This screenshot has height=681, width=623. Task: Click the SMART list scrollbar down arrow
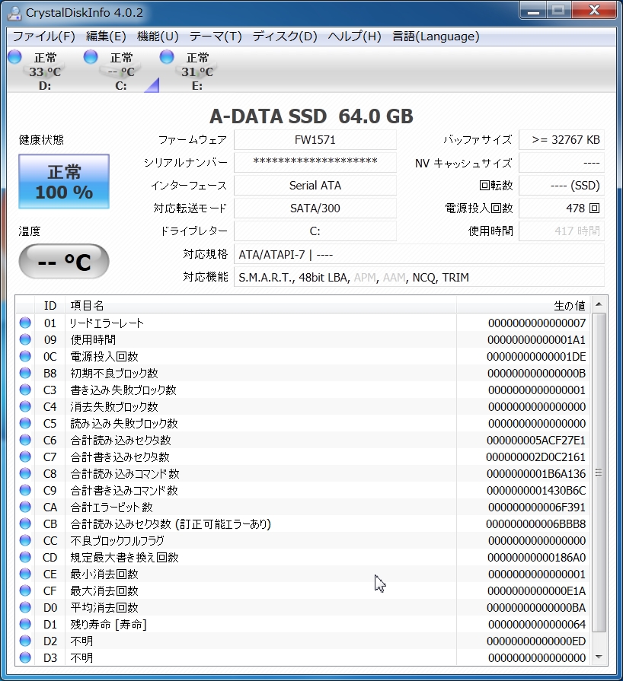coord(599,657)
